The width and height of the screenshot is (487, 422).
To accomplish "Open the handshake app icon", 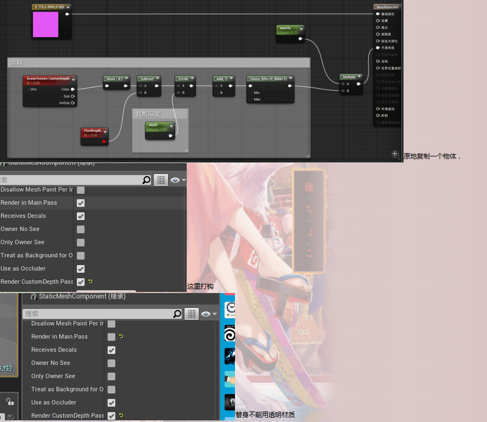I will [x=230, y=379].
